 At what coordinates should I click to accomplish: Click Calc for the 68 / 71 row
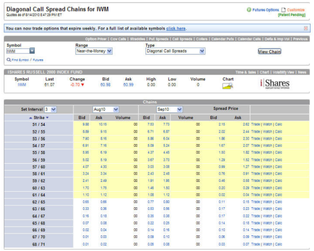click(278, 244)
